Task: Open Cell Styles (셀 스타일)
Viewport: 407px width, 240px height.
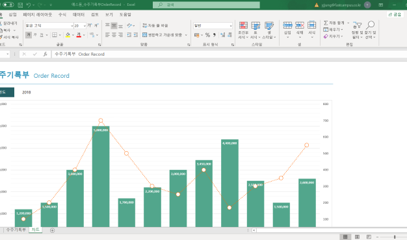Action: coord(269,30)
